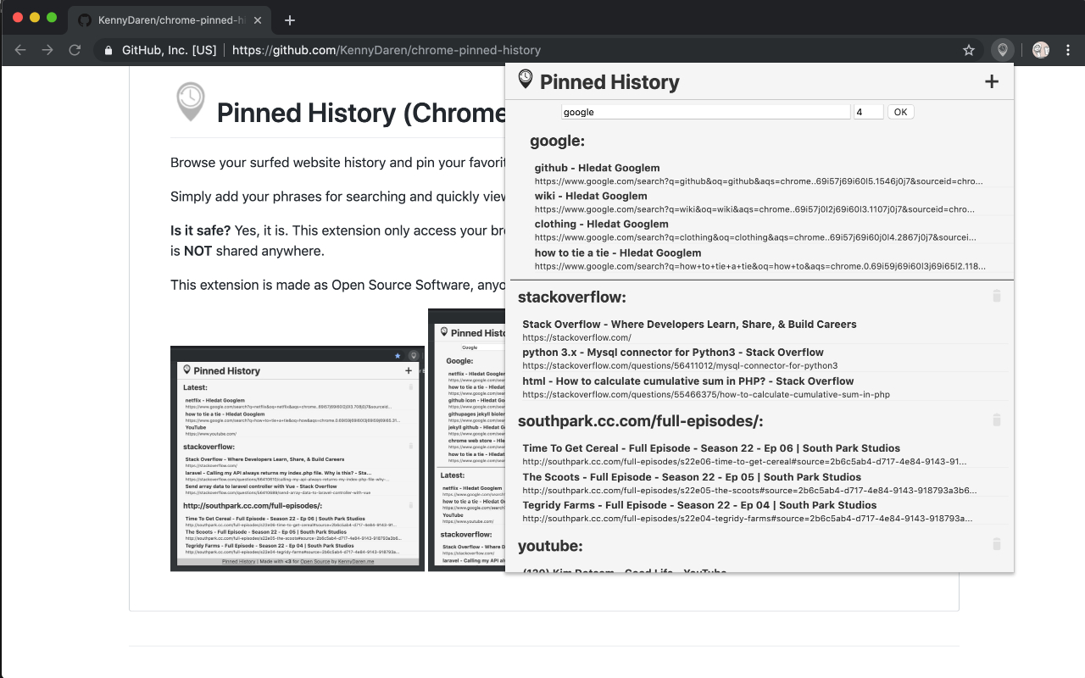Click the 'southpark.cc.com/full-episodes/:' heading
1085x678 pixels.
[641, 421]
